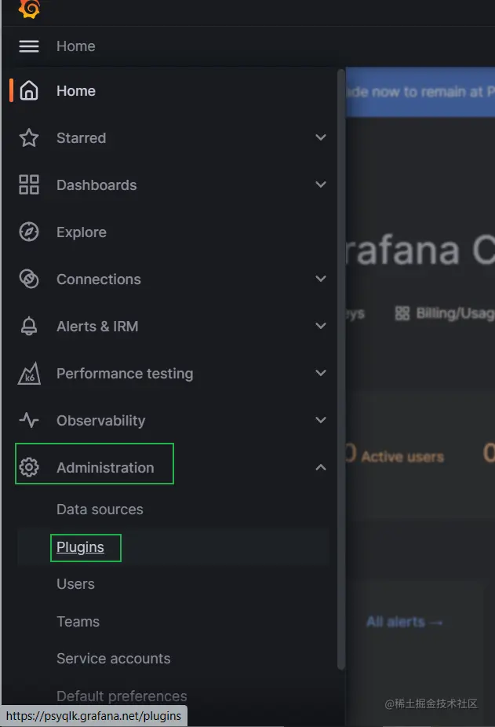Screen dimensions: 495x727
Task: Click the Dashboards grid icon
Action: pos(29,185)
